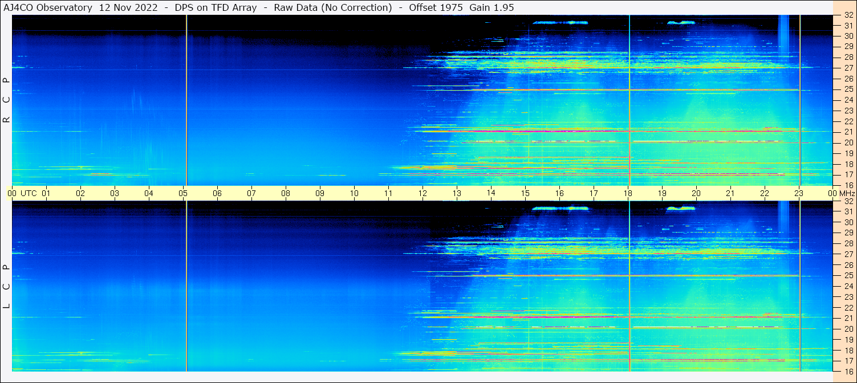The width and height of the screenshot is (857, 383).
Task: Click the "03" hour tick on time axis
Action: coord(115,193)
